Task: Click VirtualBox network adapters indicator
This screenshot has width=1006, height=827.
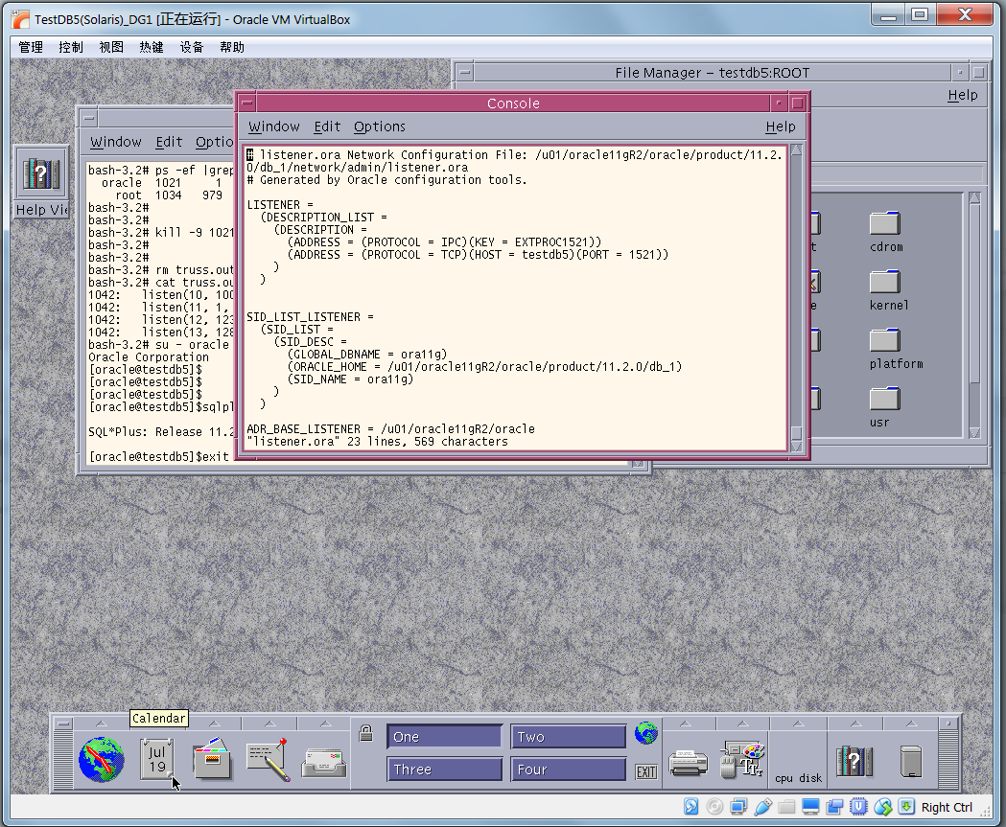Action: pos(738,807)
